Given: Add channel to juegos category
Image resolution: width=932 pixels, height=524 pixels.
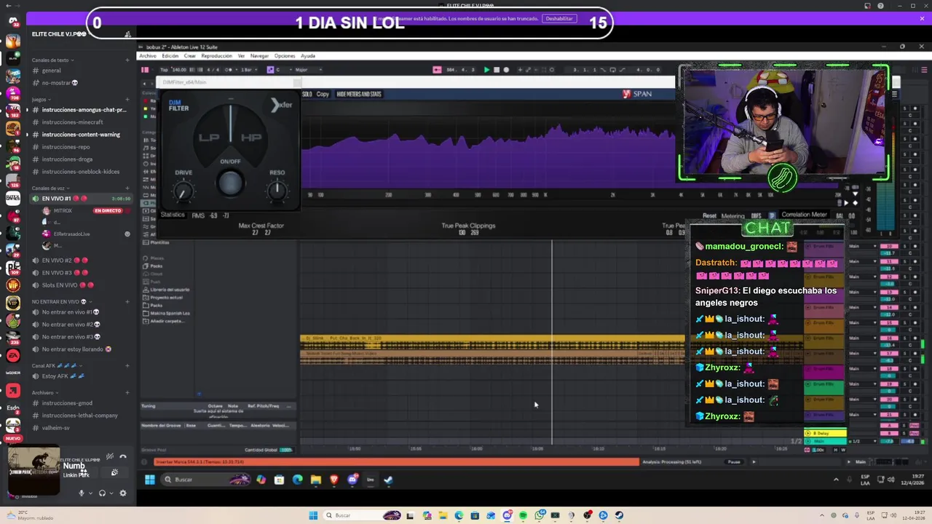Looking at the screenshot, I should click(x=127, y=99).
